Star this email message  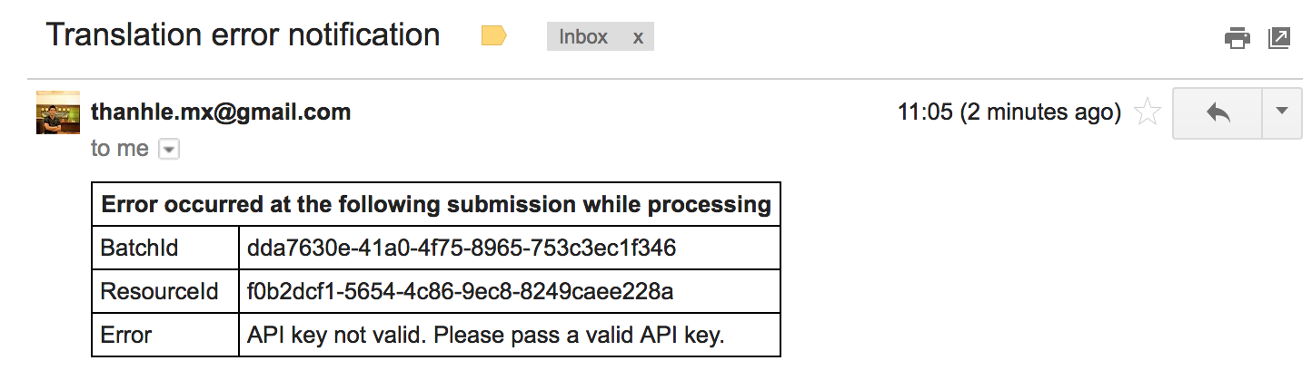coord(1148,112)
